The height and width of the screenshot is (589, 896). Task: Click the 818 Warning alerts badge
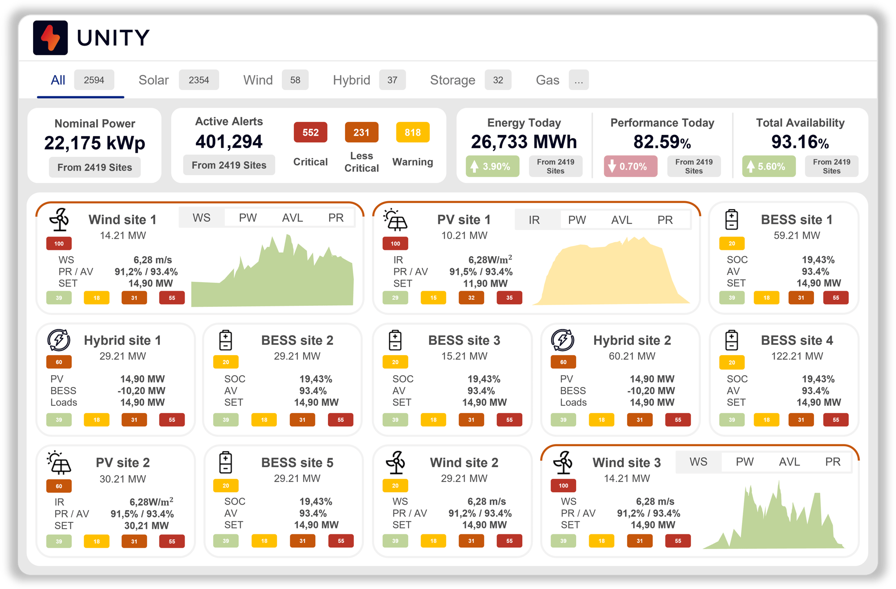(x=412, y=133)
